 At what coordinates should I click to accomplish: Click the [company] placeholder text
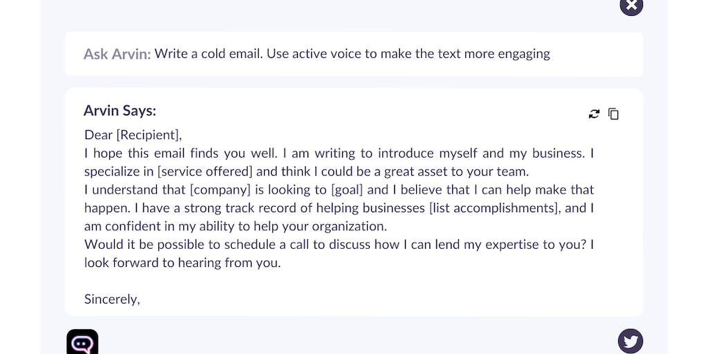220,189
